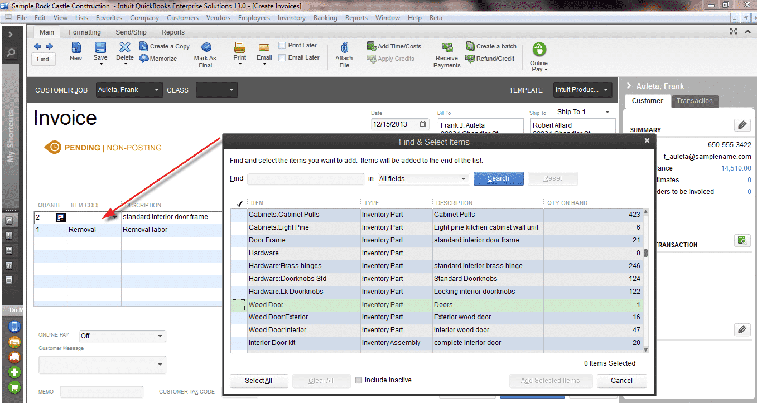Click the Find text field in the dialog
Viewport: 757px width, 403px height.
(x=306, y=179)
